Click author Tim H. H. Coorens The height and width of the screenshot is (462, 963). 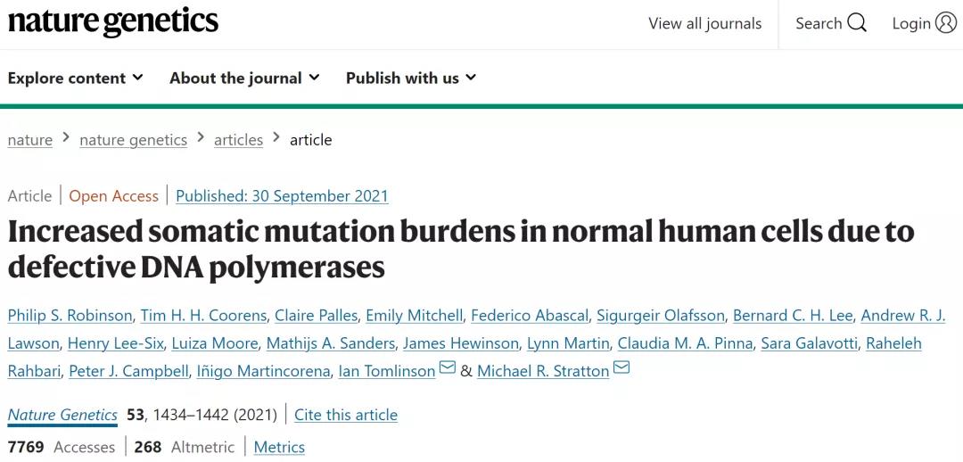click(203, 316)
